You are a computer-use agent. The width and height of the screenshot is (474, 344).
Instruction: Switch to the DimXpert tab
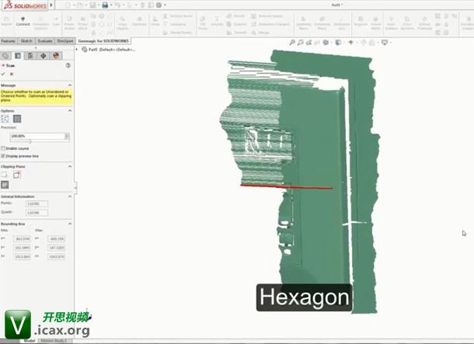(x=65, y=41)
